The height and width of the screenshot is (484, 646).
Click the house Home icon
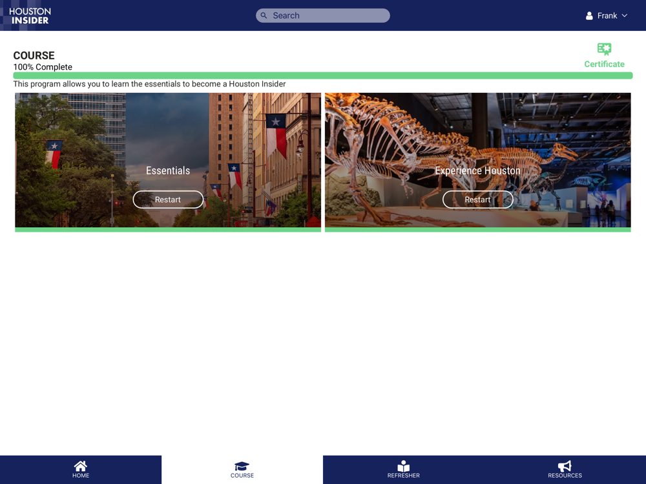pyautogui.click(x=81, y=466)
